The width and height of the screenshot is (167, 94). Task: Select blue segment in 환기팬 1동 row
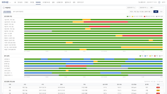(80, 64)
